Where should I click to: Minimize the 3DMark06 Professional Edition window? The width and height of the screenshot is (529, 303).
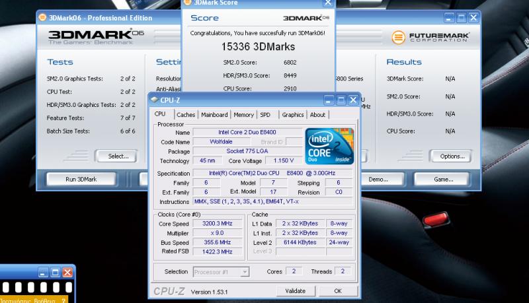[449, 18]
